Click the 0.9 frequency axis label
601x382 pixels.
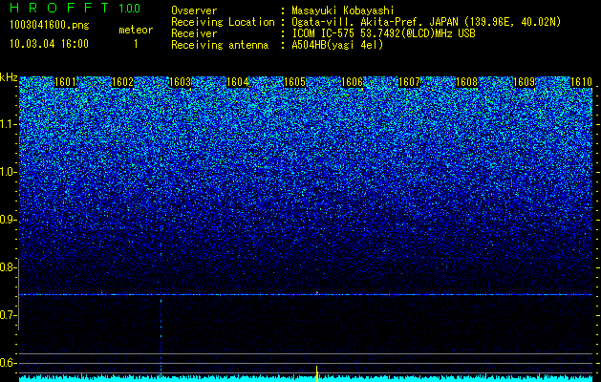tap(8, 220)
